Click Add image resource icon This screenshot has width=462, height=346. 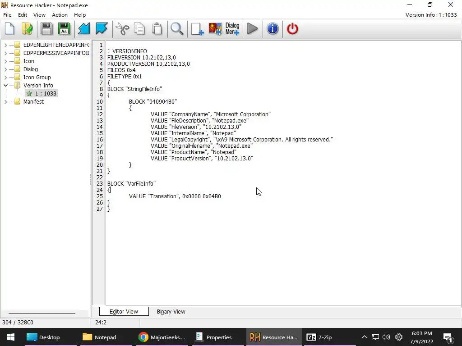tap(215, 29)
